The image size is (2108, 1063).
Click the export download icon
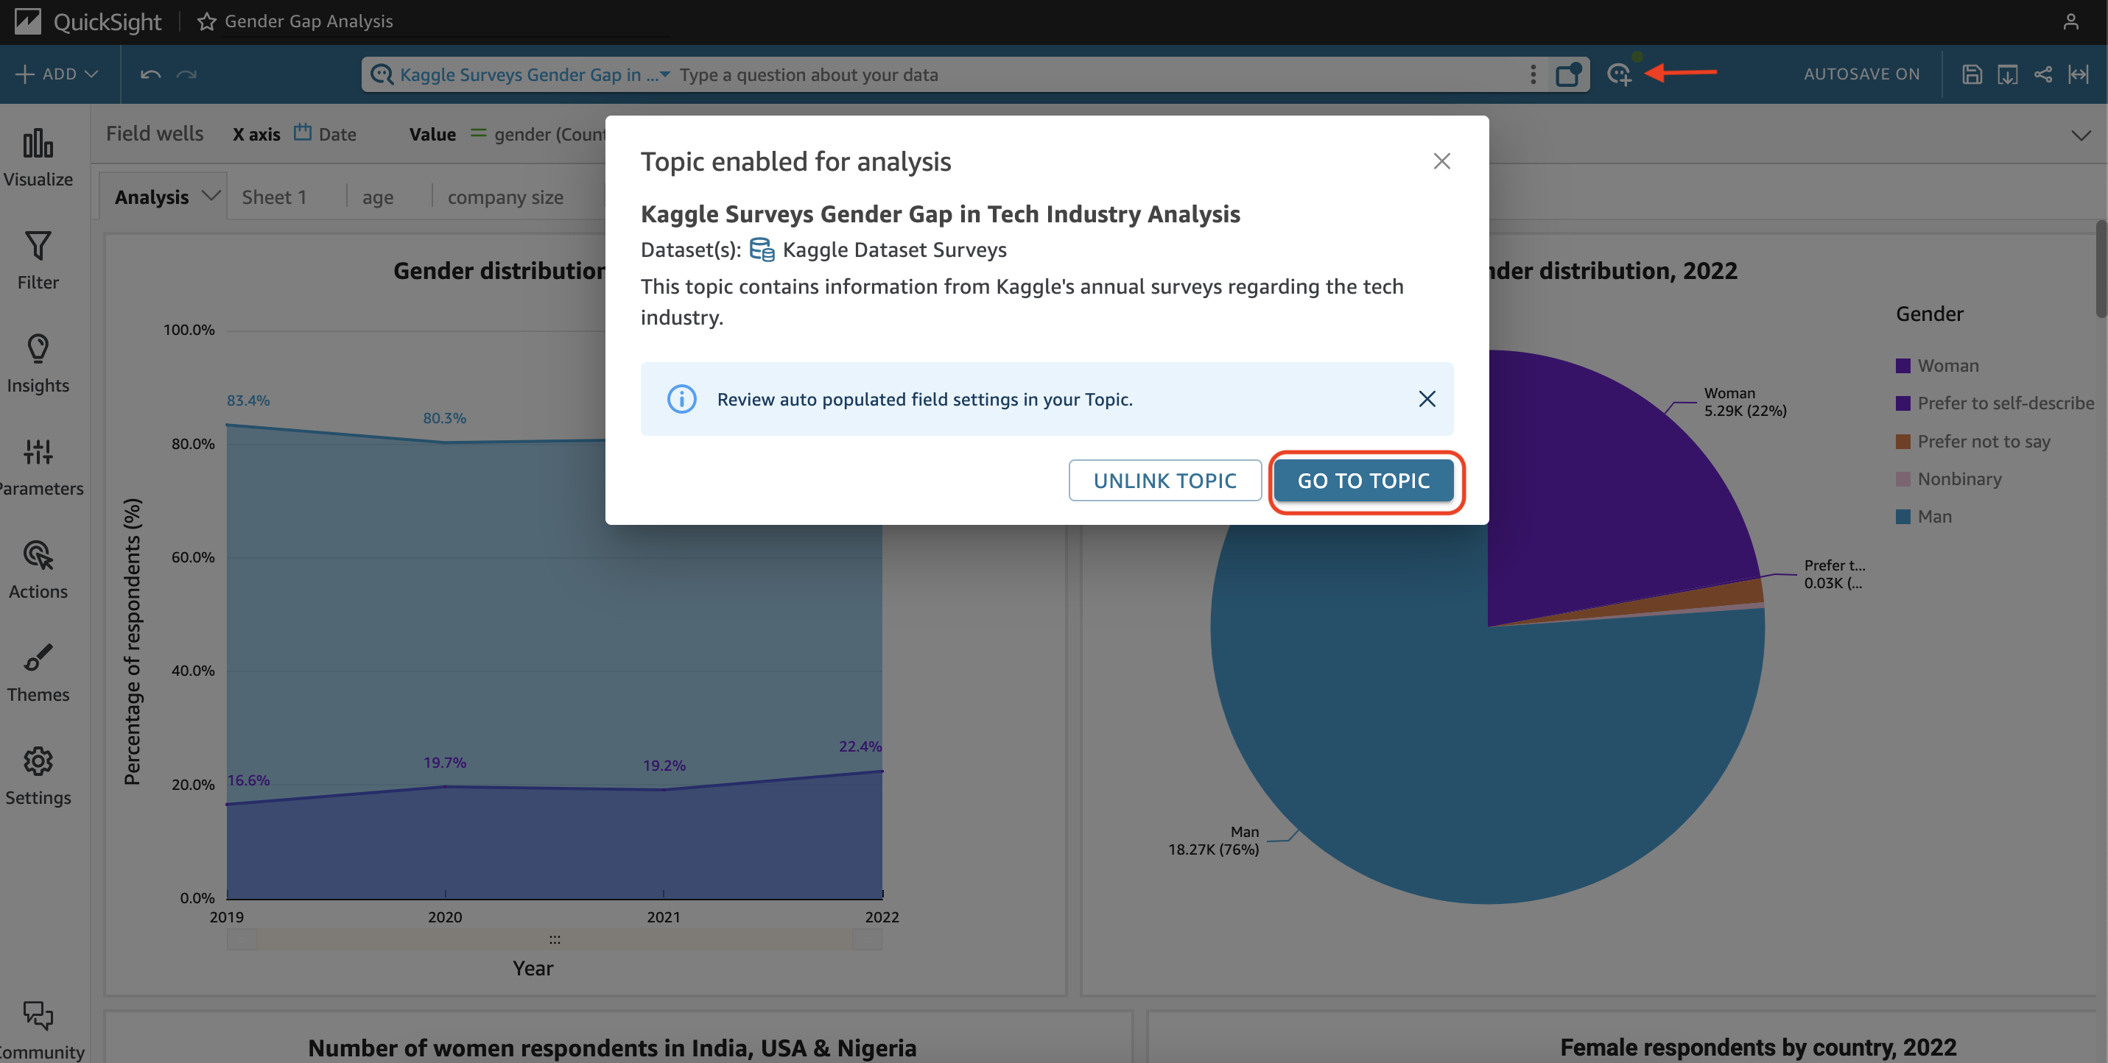[2007, 74]
